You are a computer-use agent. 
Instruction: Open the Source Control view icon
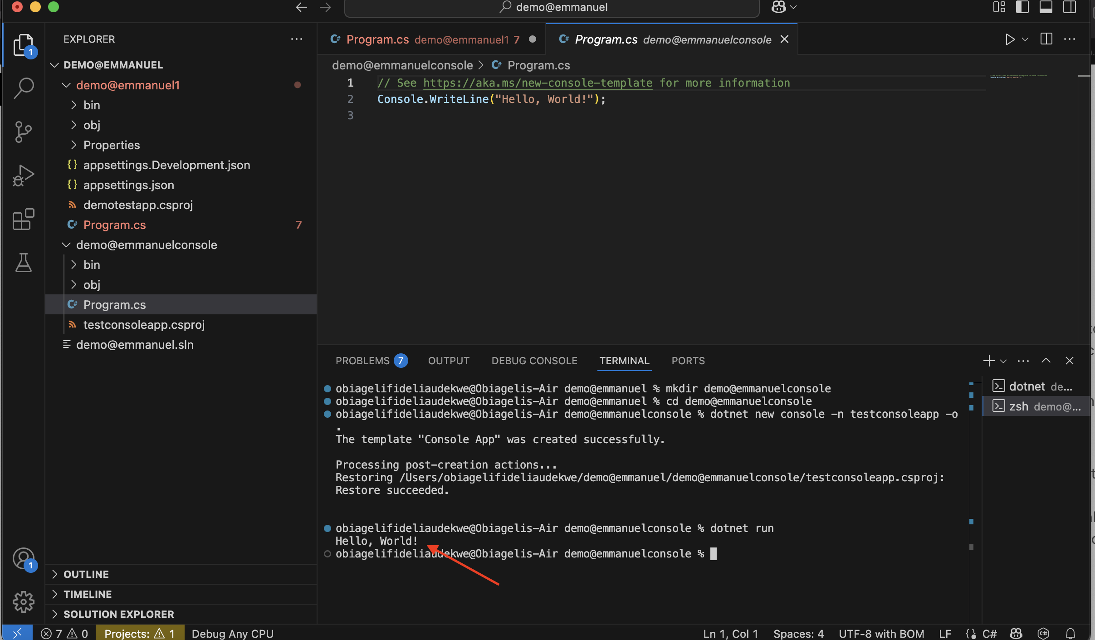[24, 132]
